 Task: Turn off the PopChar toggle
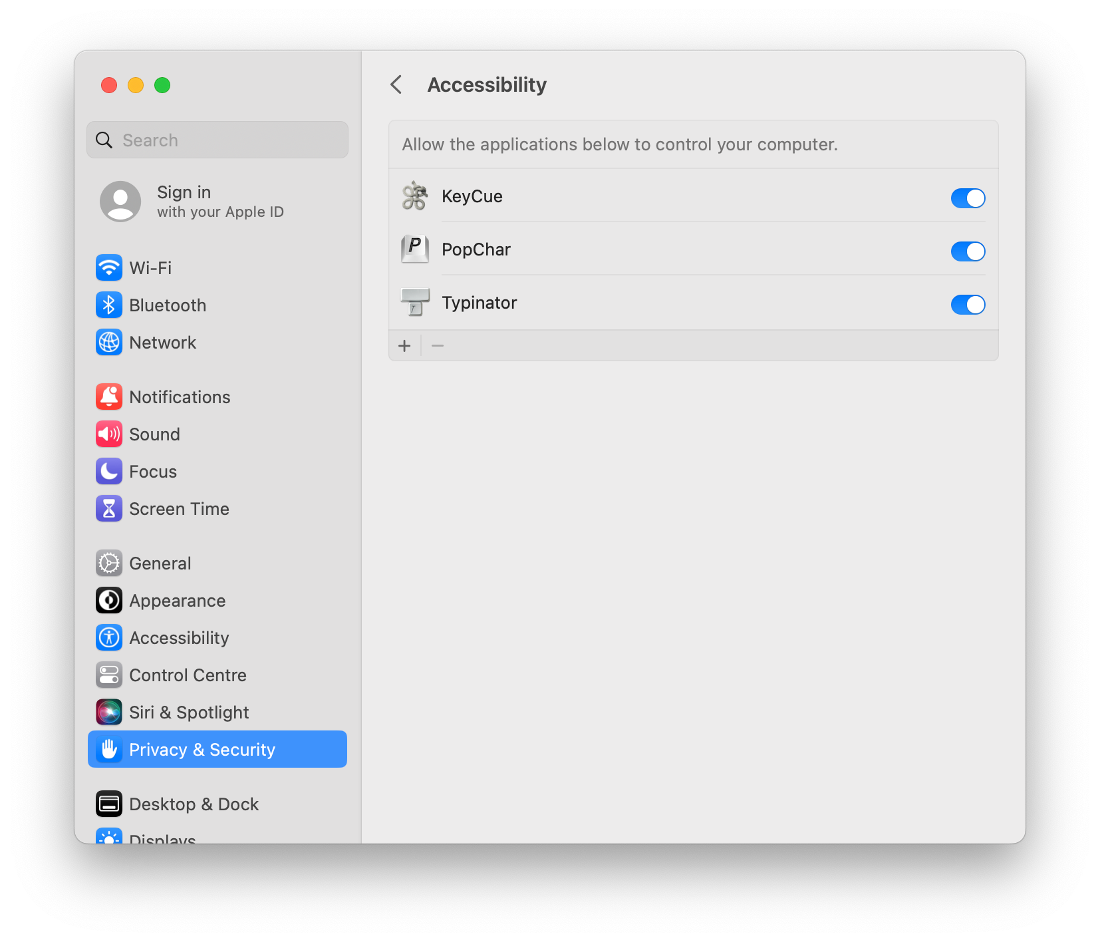(968, 251)
